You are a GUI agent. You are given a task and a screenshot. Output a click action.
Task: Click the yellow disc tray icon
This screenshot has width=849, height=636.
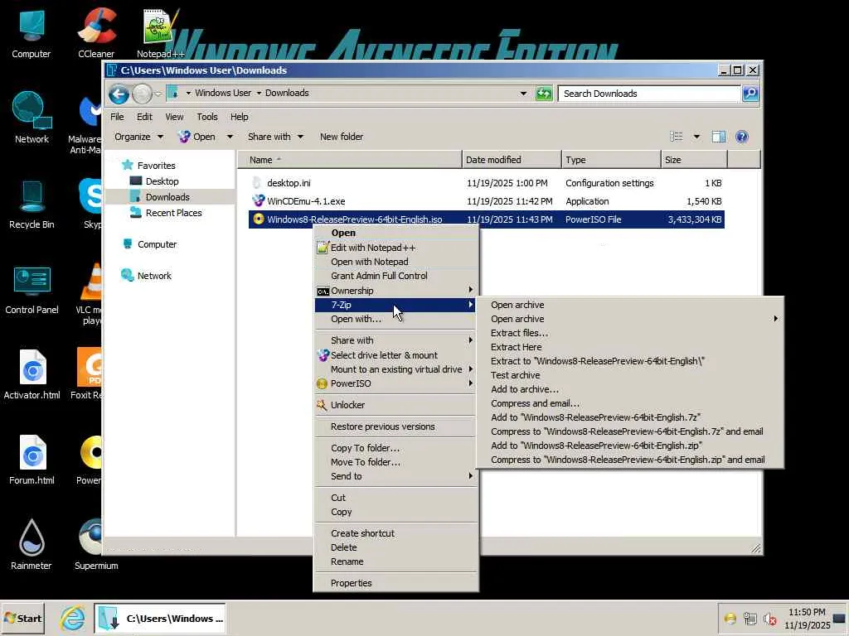coord(730,618)
